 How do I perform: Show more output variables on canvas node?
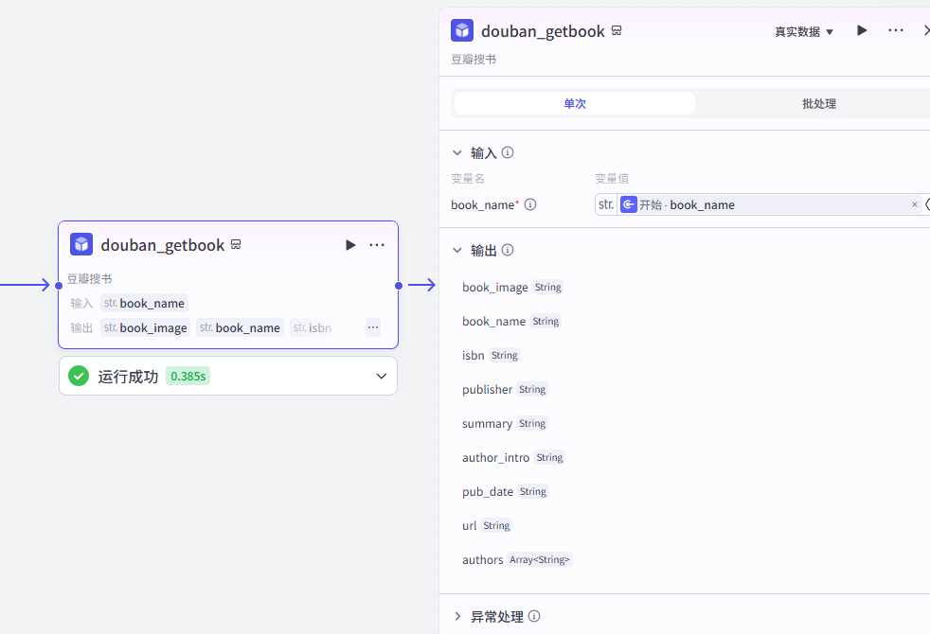(x=373, y=327)
